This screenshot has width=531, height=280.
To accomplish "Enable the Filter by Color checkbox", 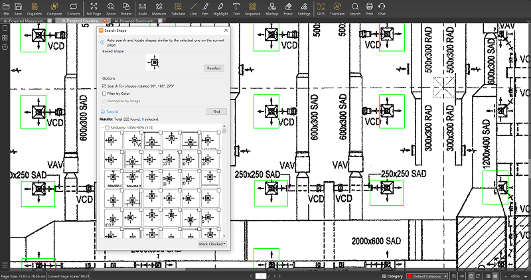I will point(104,94).
